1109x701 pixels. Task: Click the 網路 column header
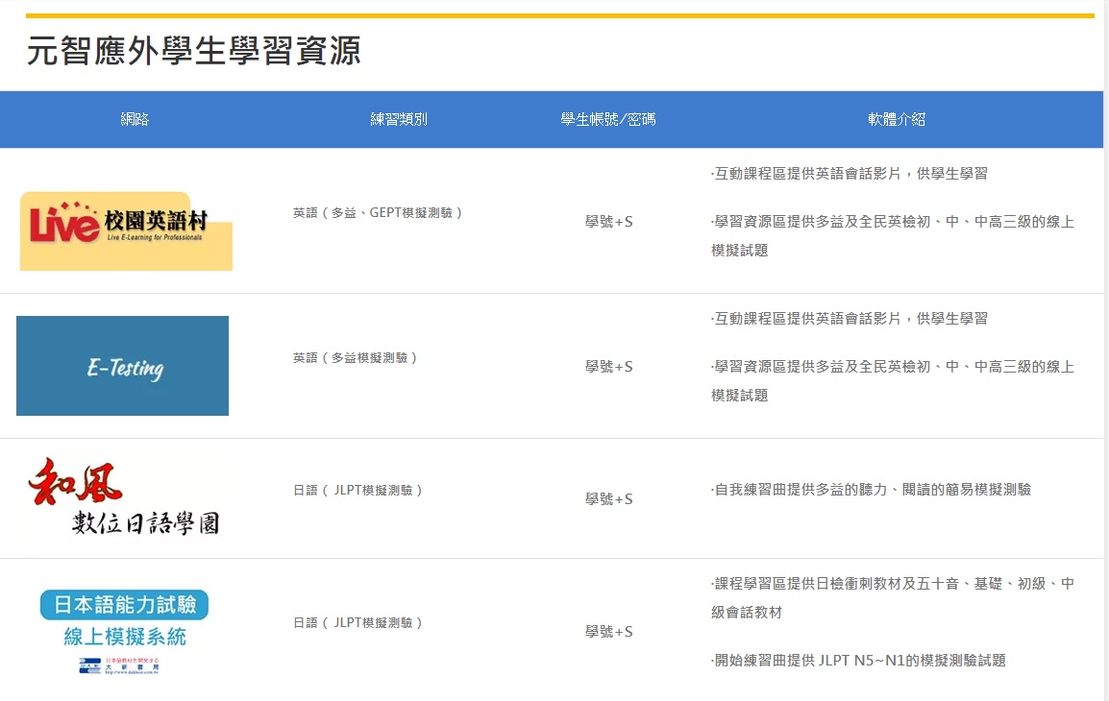(135, 120)
